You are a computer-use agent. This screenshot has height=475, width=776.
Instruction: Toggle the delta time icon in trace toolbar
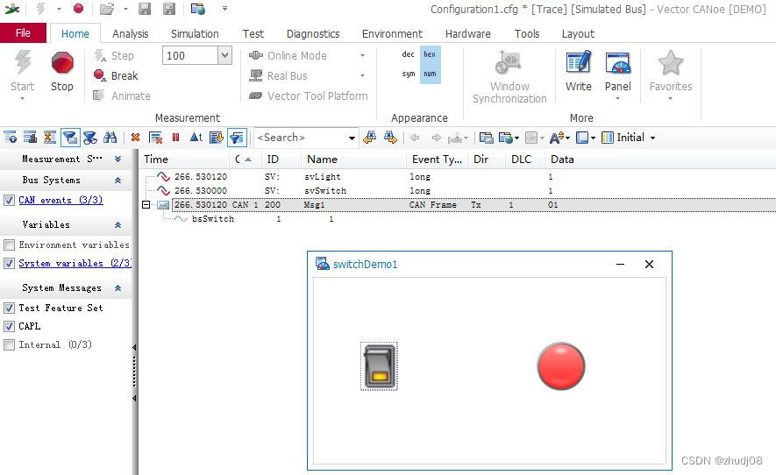click(x=196, y=138)
